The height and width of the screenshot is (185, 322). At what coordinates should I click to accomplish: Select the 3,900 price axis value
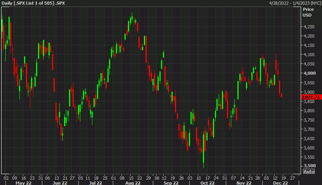tap(309, 92)
